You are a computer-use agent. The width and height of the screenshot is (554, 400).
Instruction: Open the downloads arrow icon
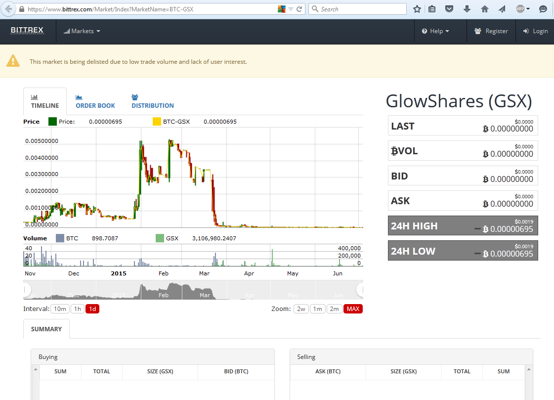coord(467,9)
